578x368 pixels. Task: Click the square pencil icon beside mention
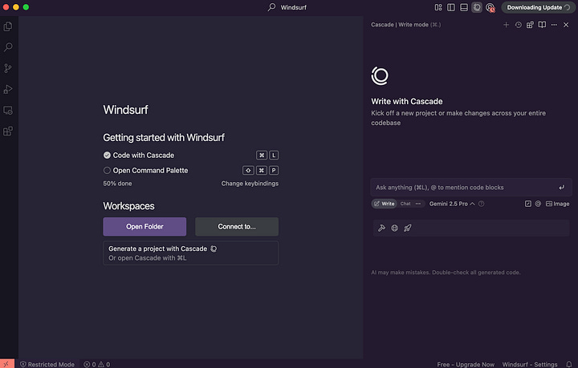tap(528, 204)
